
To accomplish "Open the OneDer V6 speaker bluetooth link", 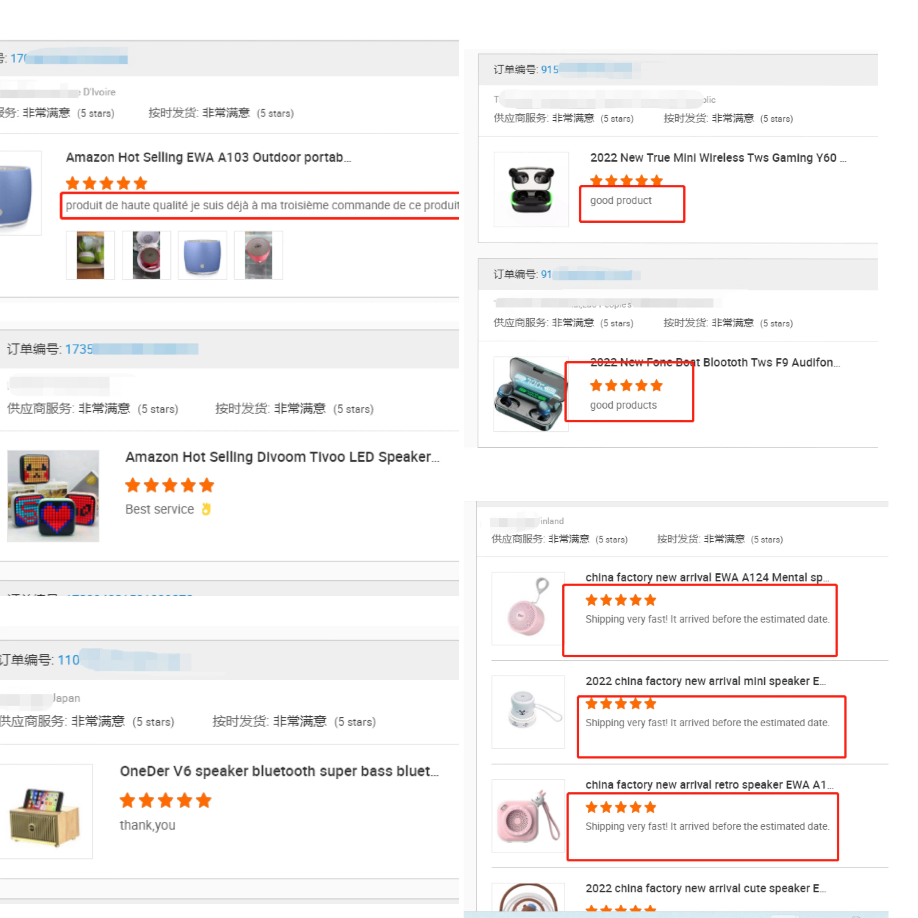I will pos(279,771).
